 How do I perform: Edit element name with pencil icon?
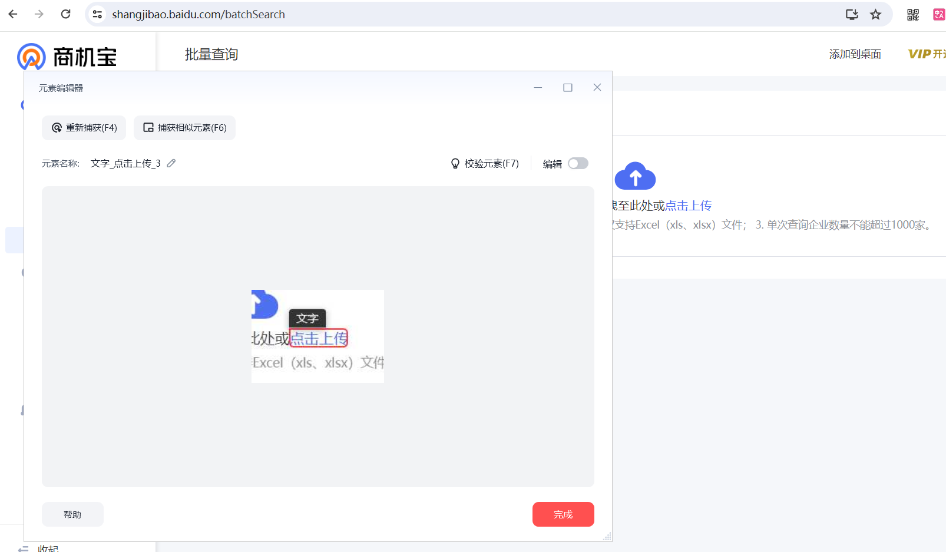point(171,163)
